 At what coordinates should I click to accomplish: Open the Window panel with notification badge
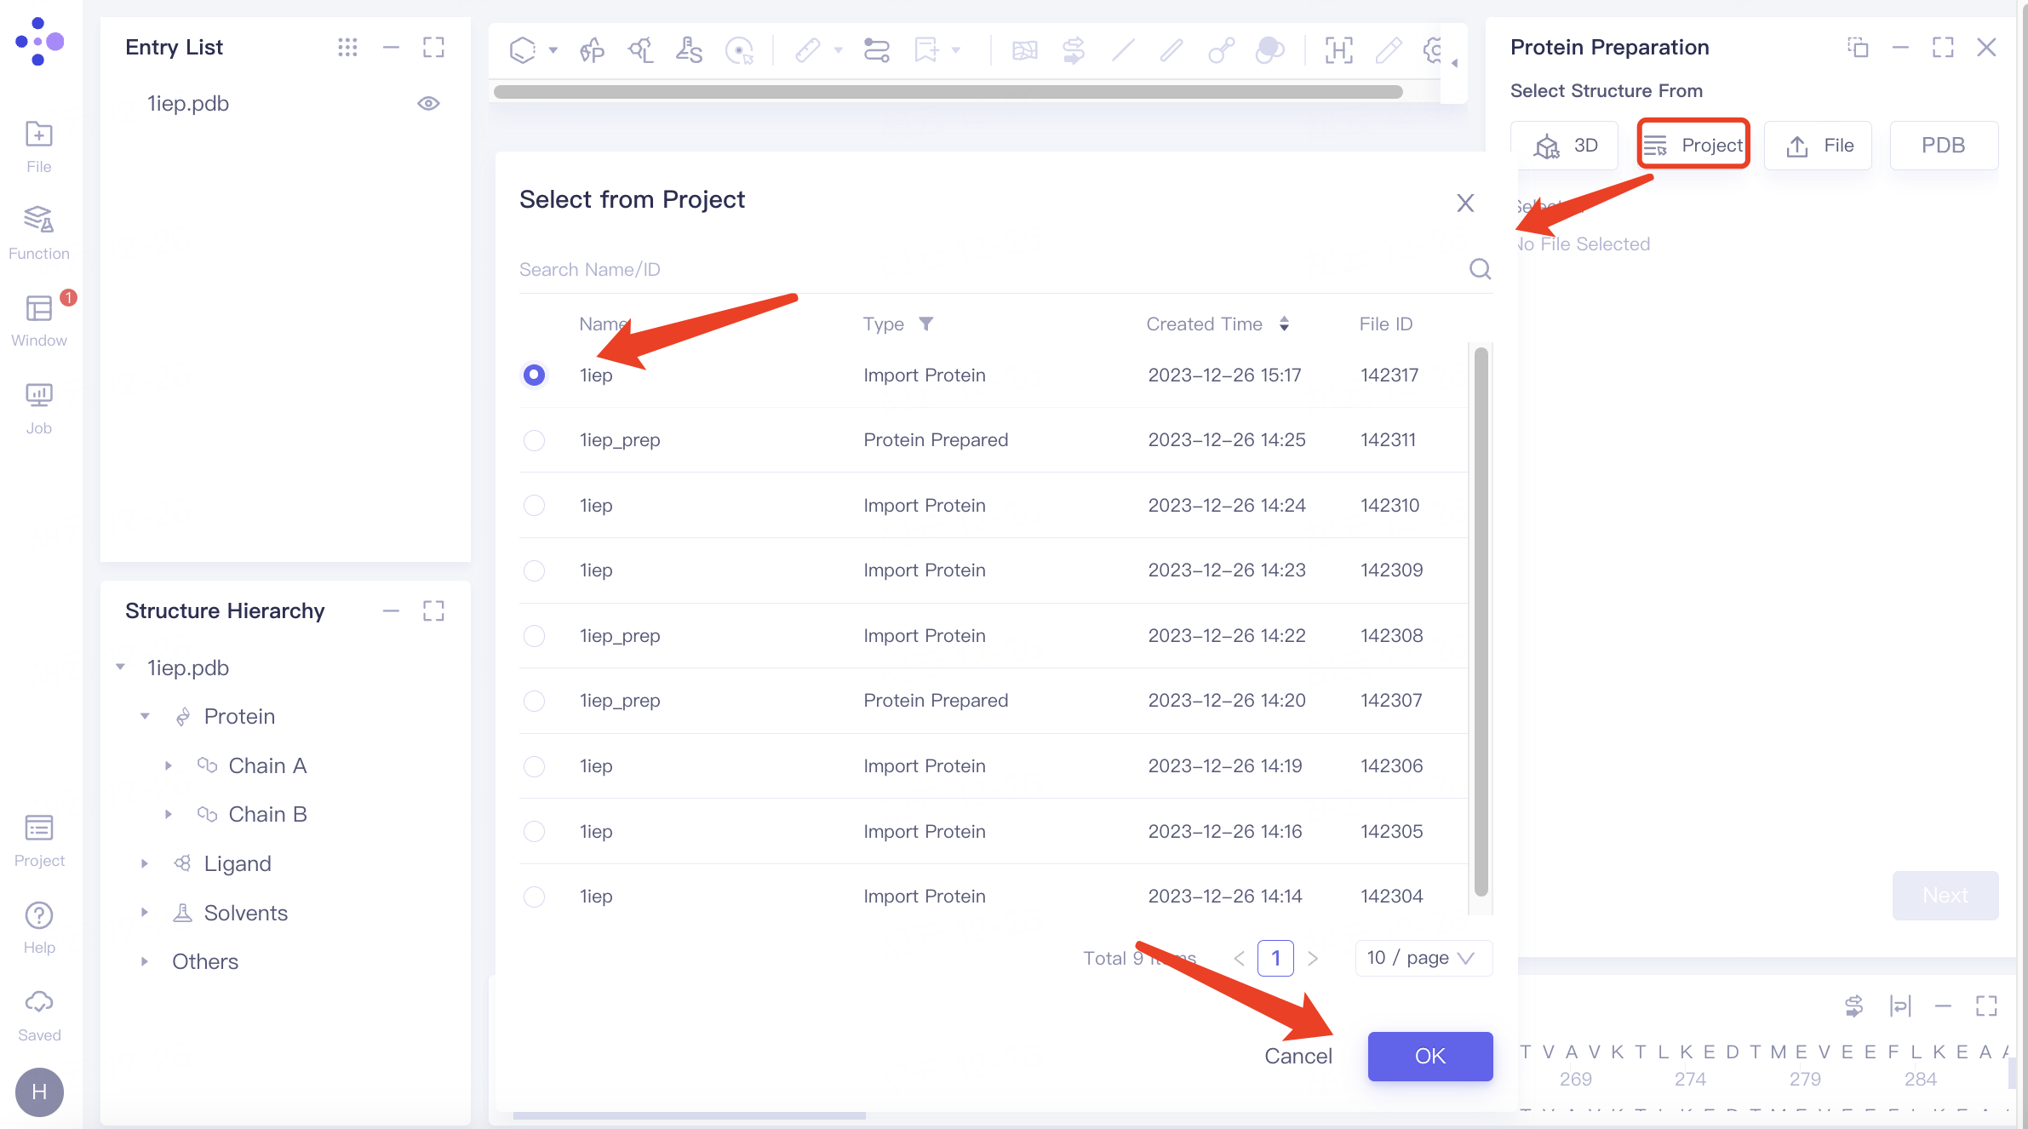point(38,319)
